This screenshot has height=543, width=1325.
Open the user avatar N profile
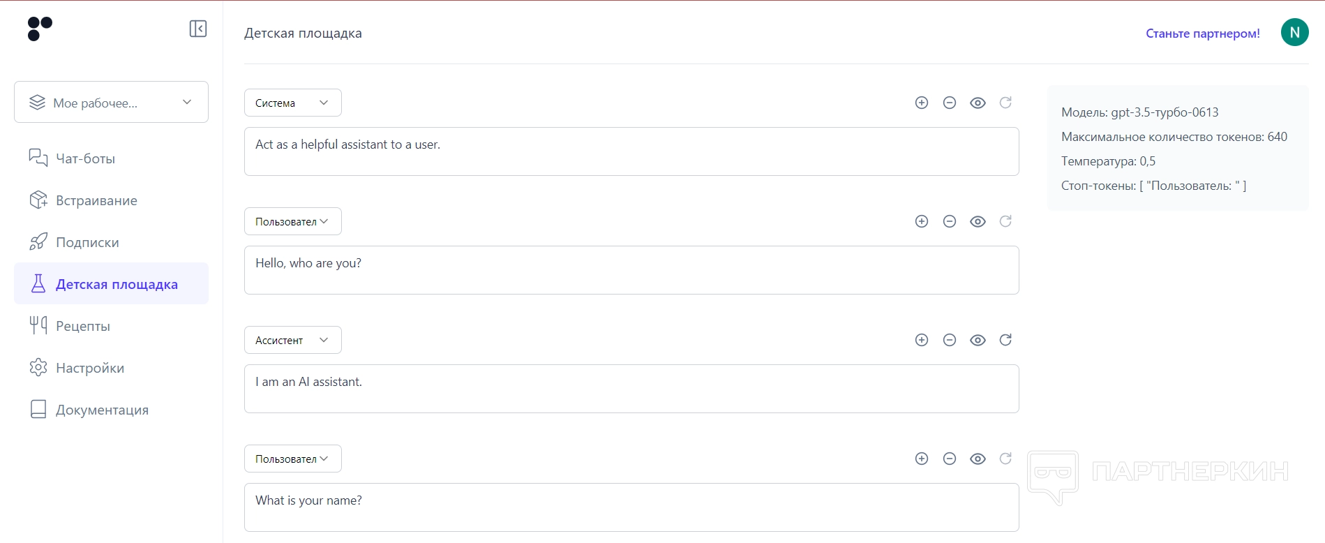coord(1294,32)
